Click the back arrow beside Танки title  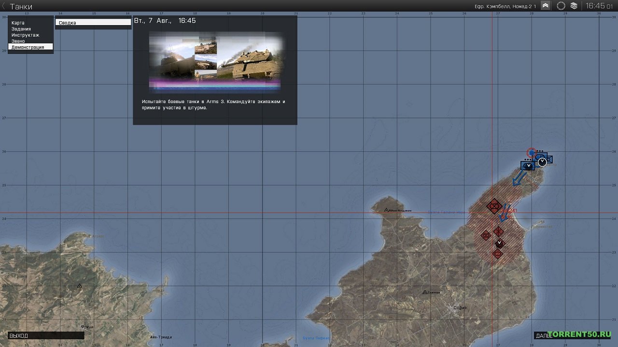(4, 6)
